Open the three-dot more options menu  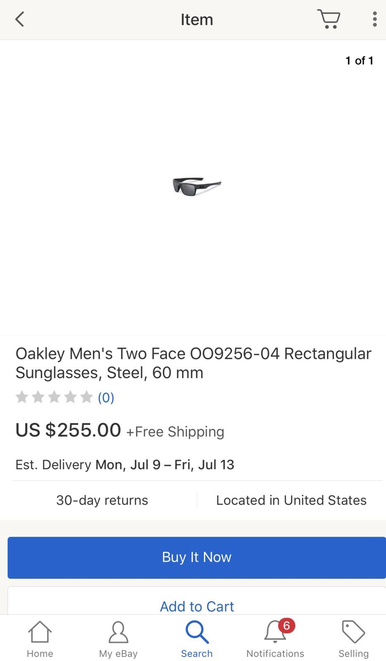click(x=374, y=19)
